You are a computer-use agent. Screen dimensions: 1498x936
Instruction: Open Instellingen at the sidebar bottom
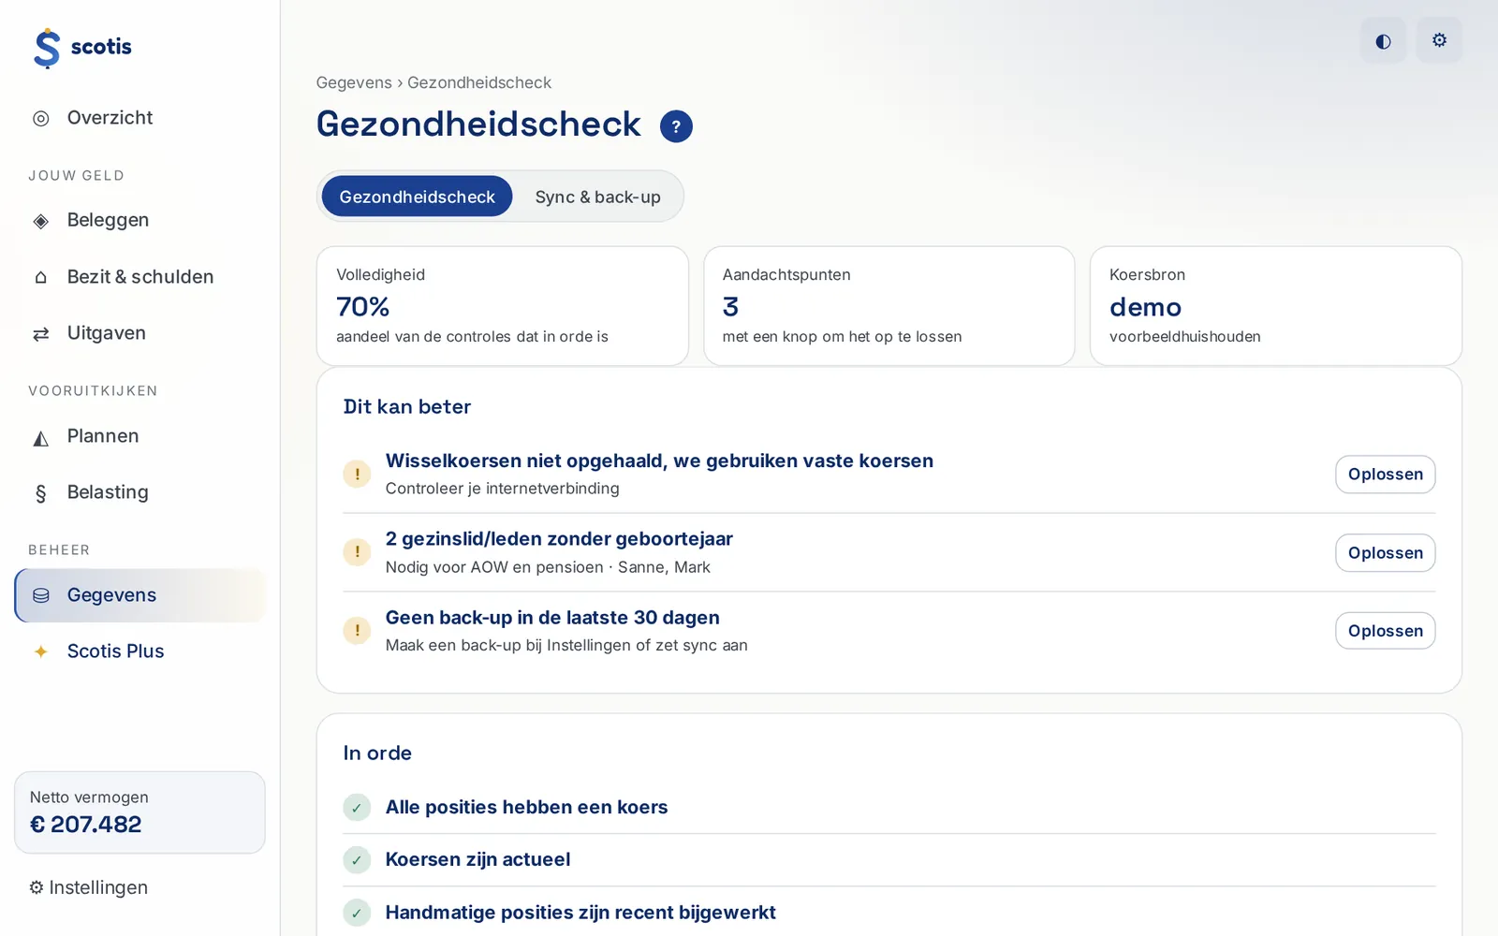click(x=88, y=887)
